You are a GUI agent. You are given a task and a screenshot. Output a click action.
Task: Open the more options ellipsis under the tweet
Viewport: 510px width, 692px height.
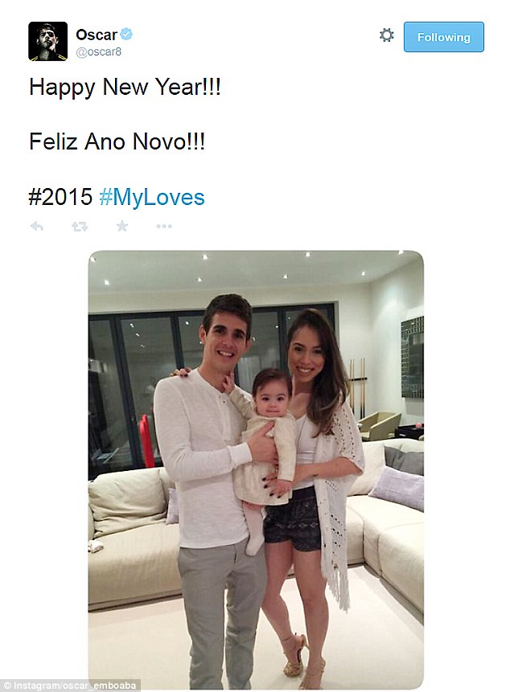pos(164,227)
